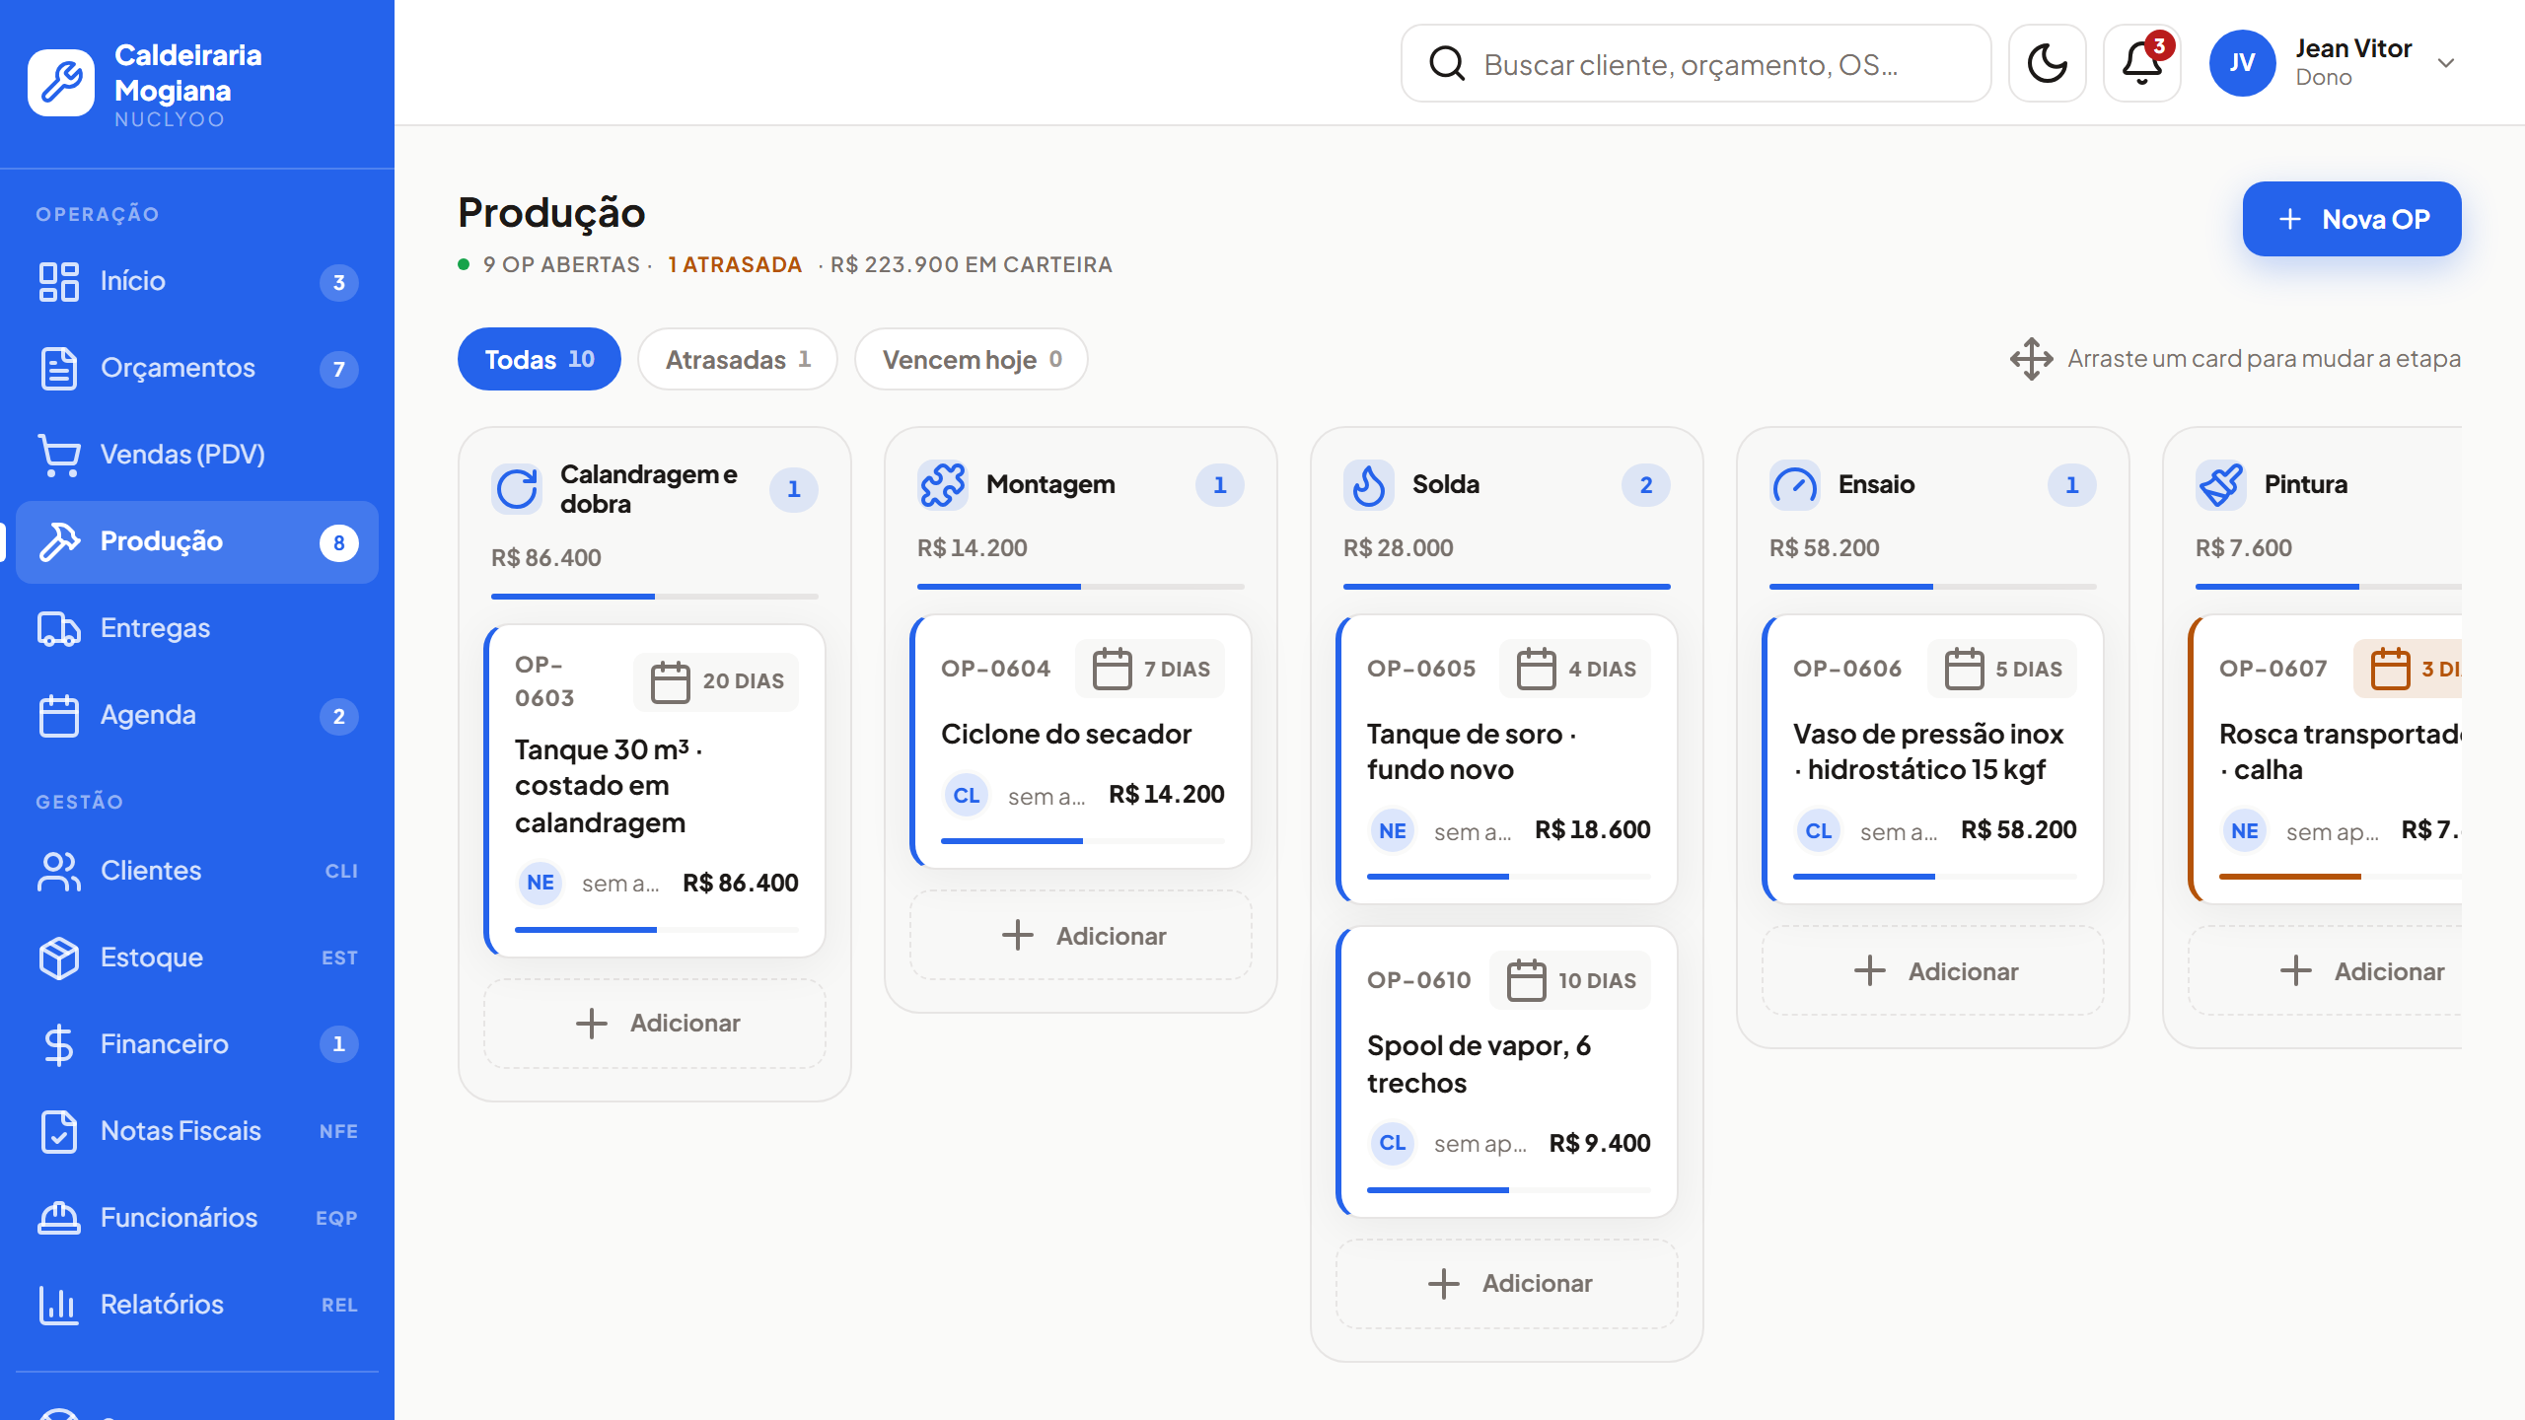Image resolution: width=2525 pixels, height=1420 pixels.
Task: Click the Ensaio gauge icon
Action: click(1795, 484)
